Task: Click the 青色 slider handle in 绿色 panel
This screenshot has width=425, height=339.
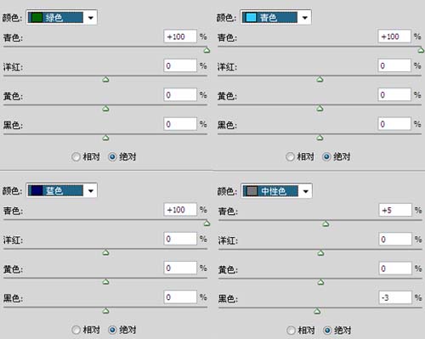Action: [207, 50]
